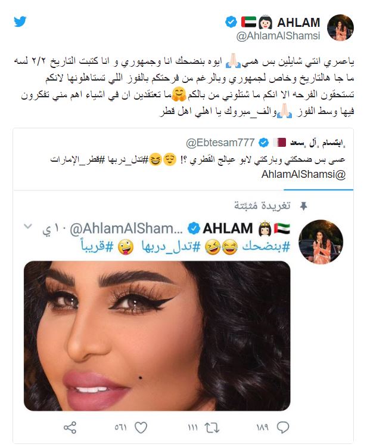Open the @AhlamAlShamsi handle at top
The width and height of the screenshot is (367, 447).
278,36
